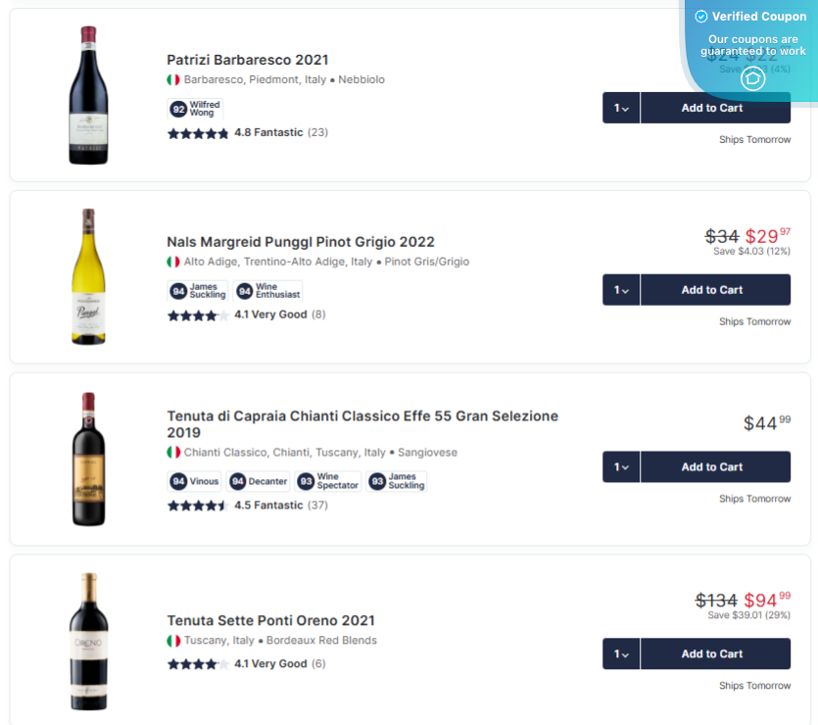Click the Vinous 94 badge on Chianti Classico
Viewport: 818px width, 725px height.
194,481
